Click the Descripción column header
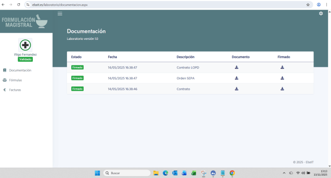Viewport: 331px width, 178px height. click(185, 57)
